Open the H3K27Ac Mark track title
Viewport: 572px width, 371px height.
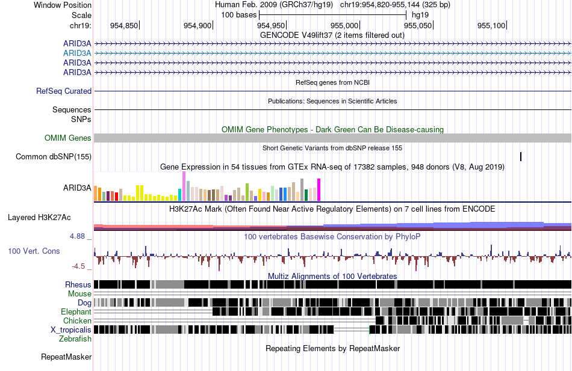pyautogui.click(x=332, y=209)
